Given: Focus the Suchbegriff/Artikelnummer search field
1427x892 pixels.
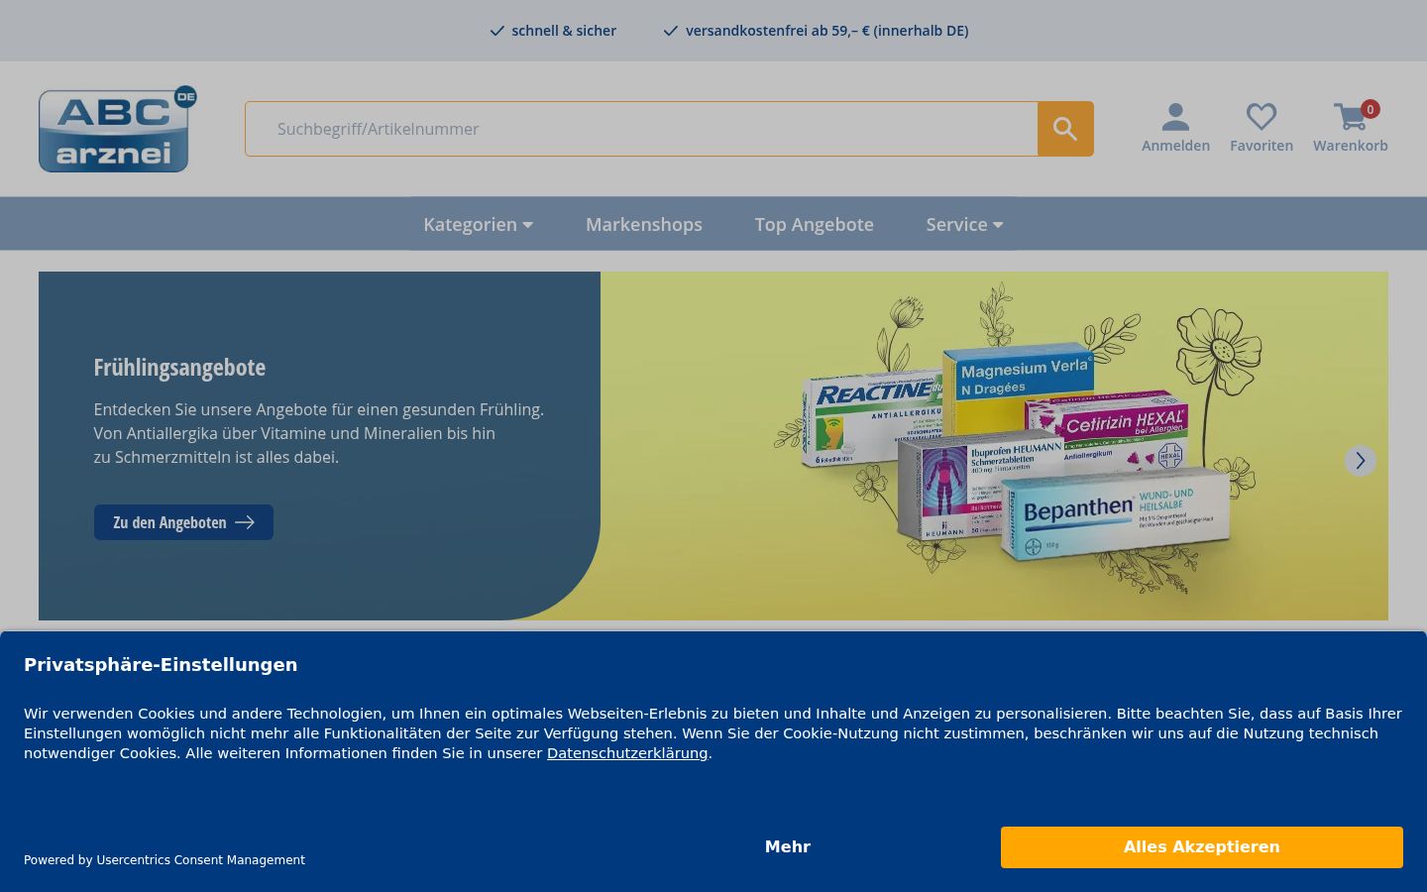Looking at the screenshot, I should point(641,129).
